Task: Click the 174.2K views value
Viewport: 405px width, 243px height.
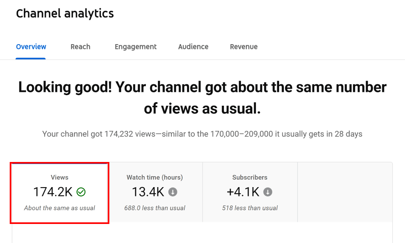Action: pyautogui.click(x=53, y=192)
